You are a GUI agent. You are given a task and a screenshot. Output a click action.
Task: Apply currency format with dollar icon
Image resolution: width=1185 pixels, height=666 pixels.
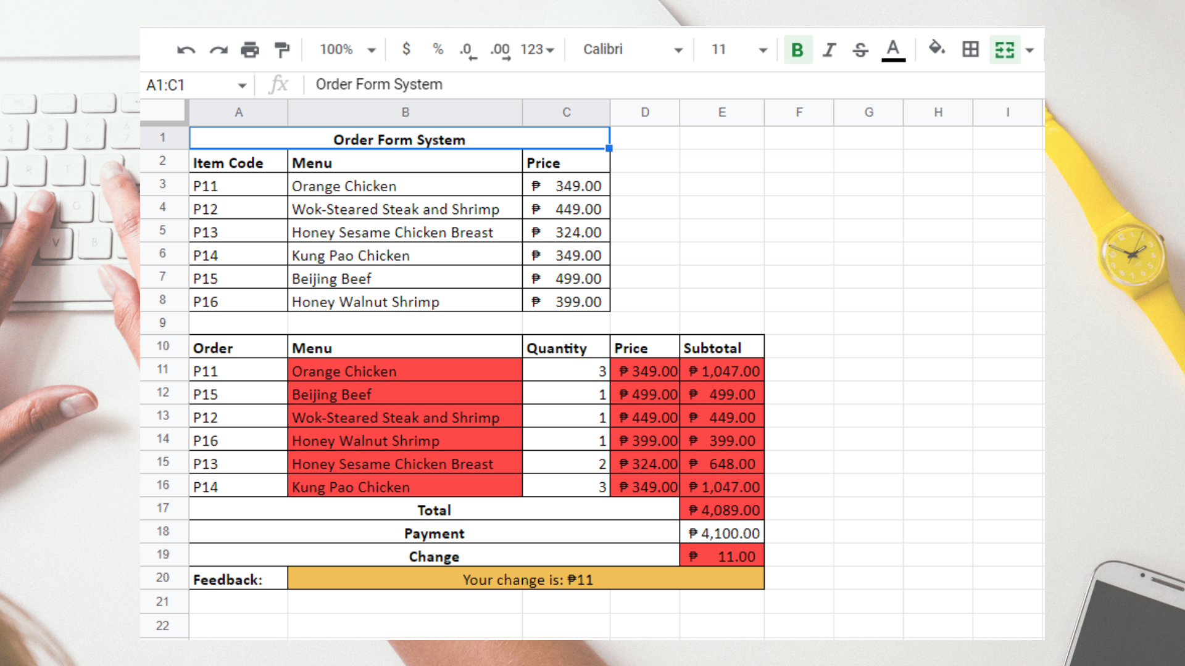pos(406,49)
